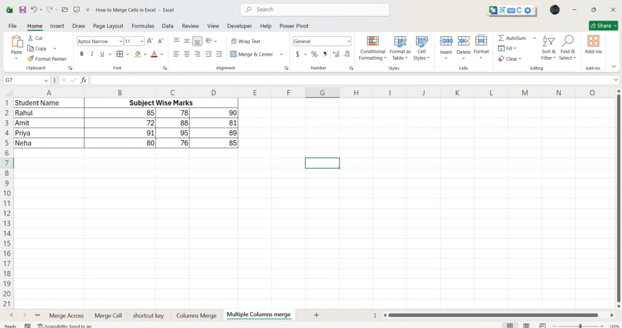The image size is (622, 328).
Task: Toggle Bottom Align vertical alignment
Action: point(197,41)
